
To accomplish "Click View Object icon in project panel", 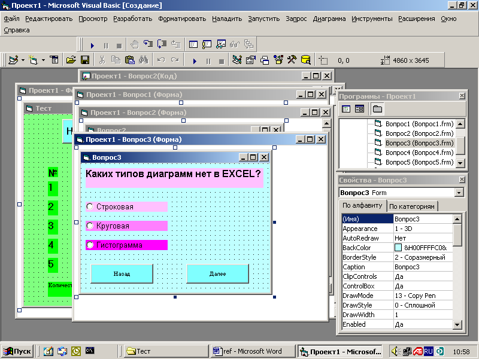I will [359, 109].
